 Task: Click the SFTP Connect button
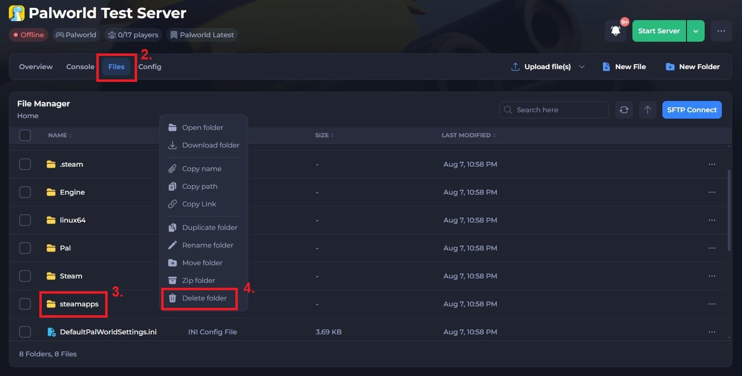692,110
